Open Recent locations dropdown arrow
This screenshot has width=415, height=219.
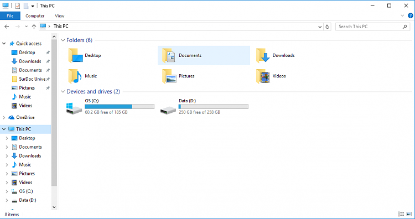click(26, 27)
